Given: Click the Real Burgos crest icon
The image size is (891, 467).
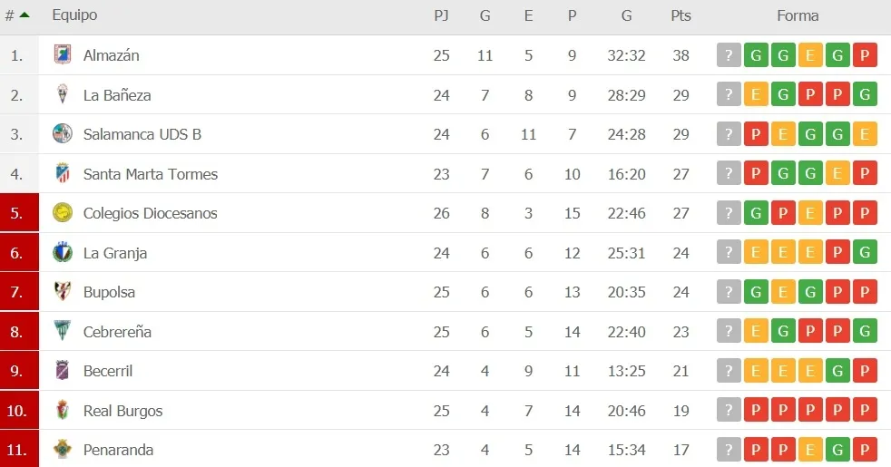Looking at the screenshot, I should [x=62, y=411].
